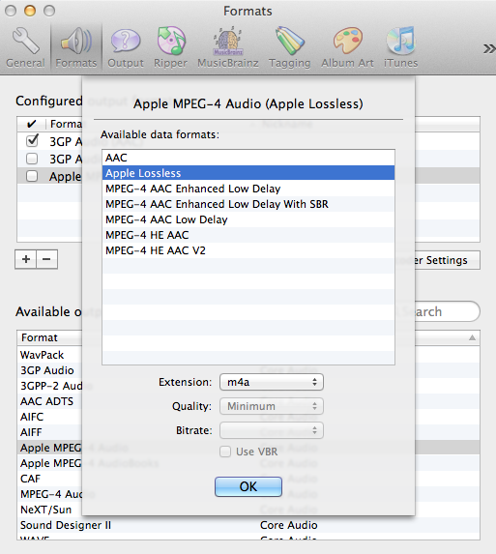Image resolution: width=496 pixels, height=554 pixels.
Task: Select MPEG-4 HE AAC format
Action: pyautogui.click(x=248, y=235)
